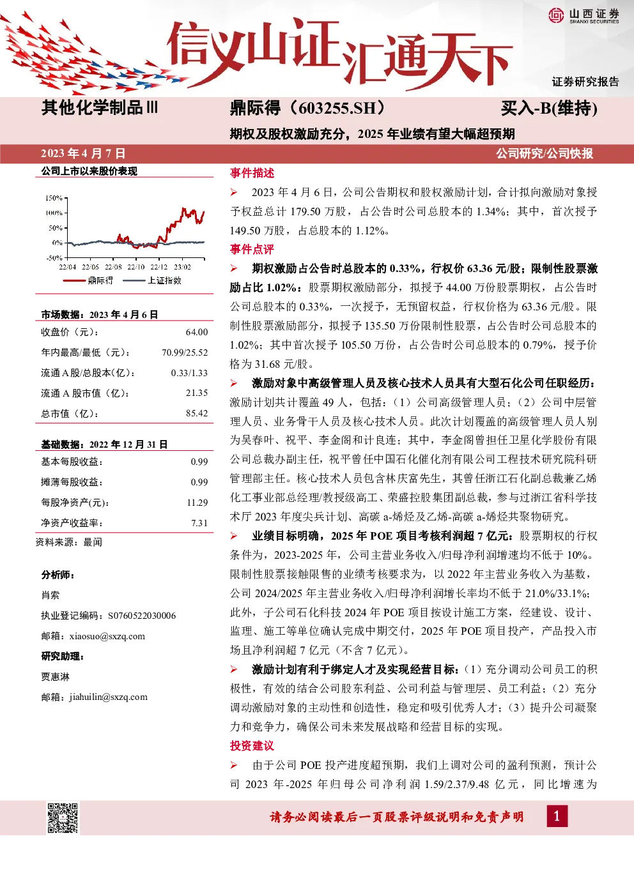Image resolution: width=634 pixels, height=896 pixels.
Task: Click the 分析师 heading
Action: (58, 575)
